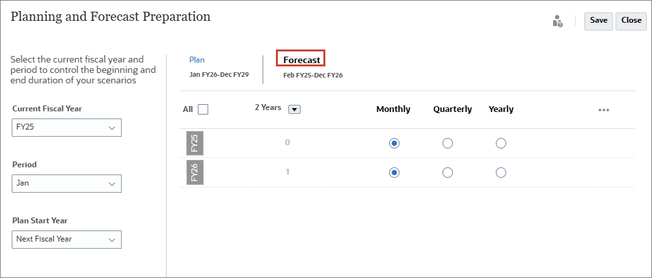Select Quarterly radio for FY26
The width and height of the screenshot is (652, 278).
click(448, 173)
